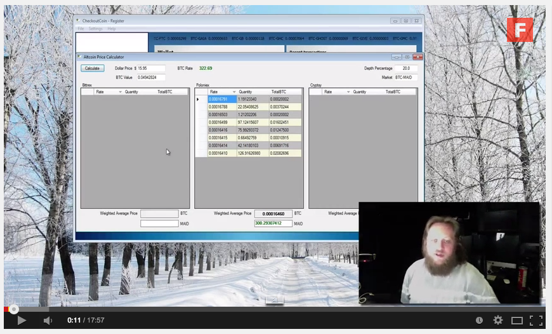Viewport: 552px width, 334px height.
Task: Select rate cell 0.00016410
Action: [x=222, y=153]
